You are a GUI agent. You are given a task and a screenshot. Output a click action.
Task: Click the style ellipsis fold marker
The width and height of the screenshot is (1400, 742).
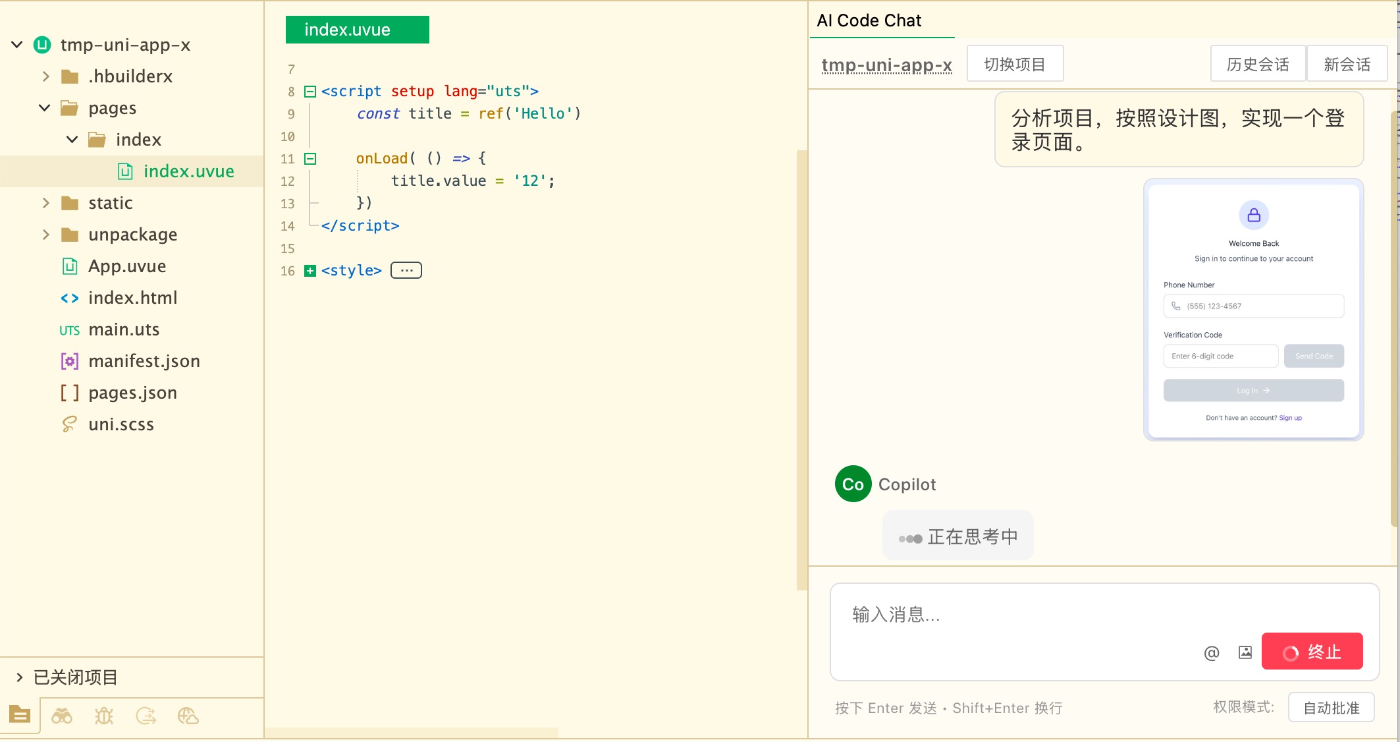406,270
